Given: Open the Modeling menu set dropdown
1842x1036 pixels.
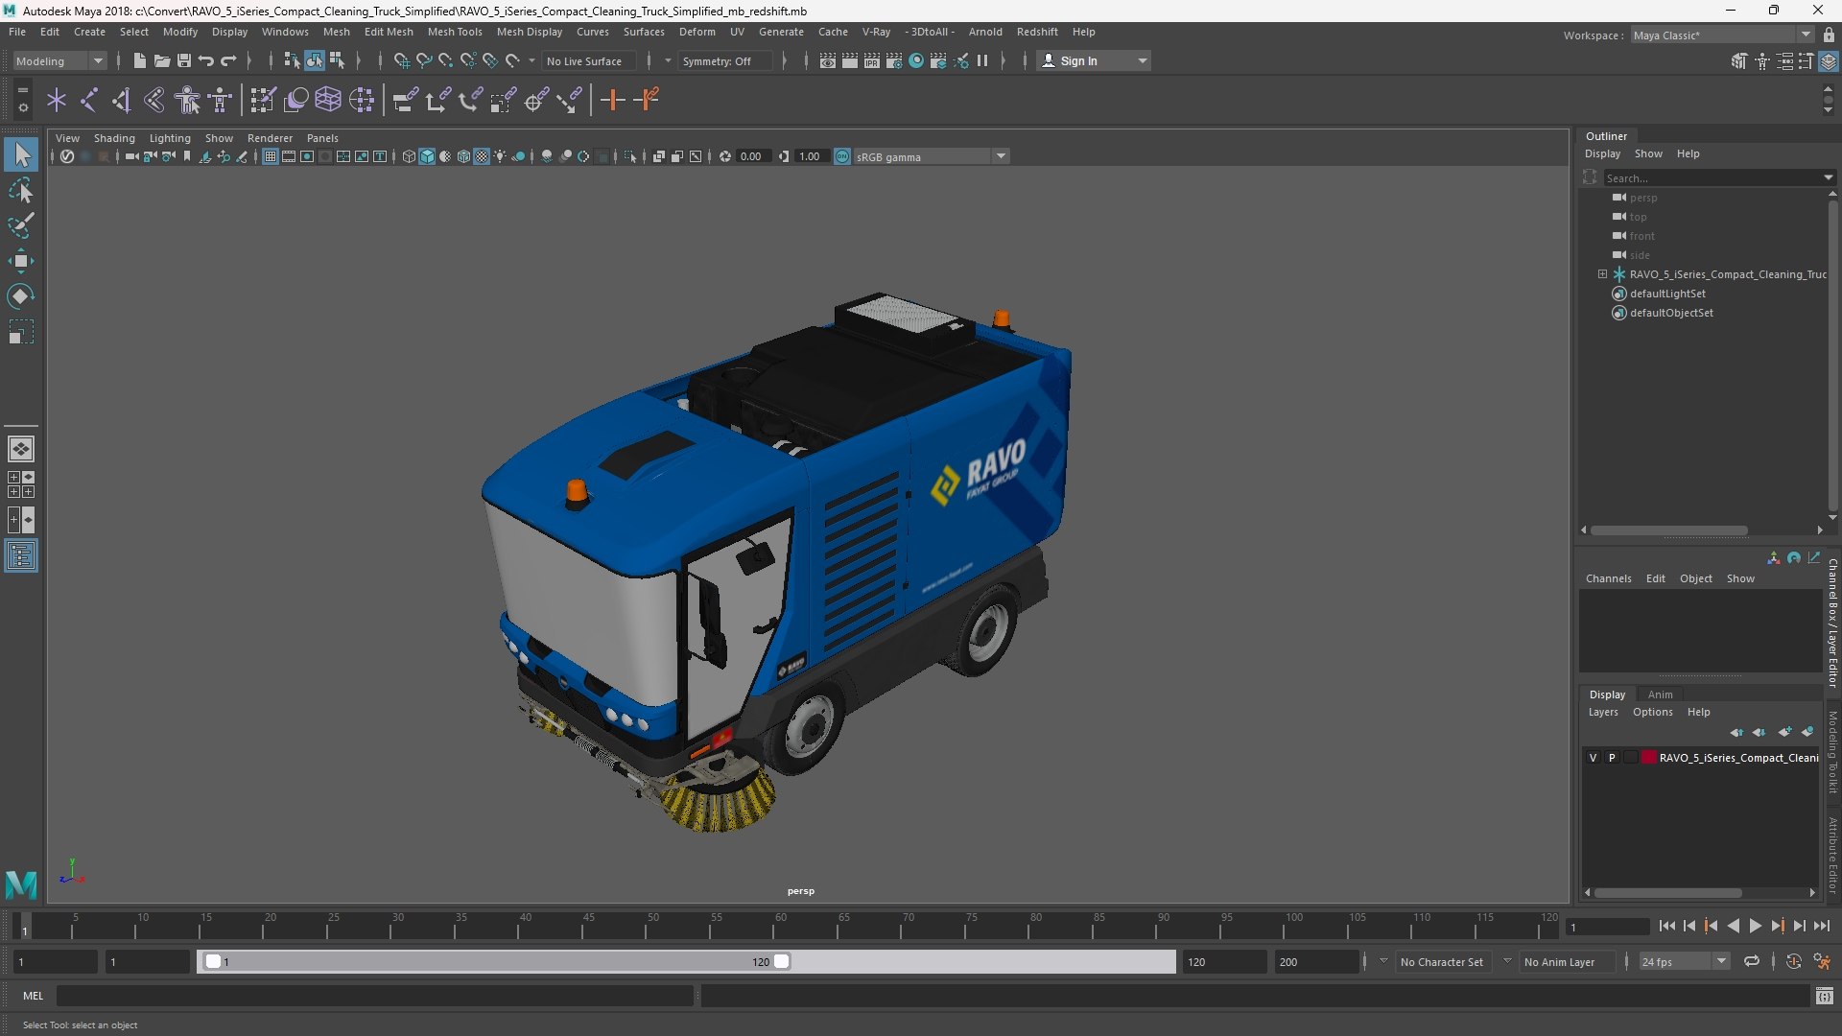Looking at the screenshot, I should [59, 60].
